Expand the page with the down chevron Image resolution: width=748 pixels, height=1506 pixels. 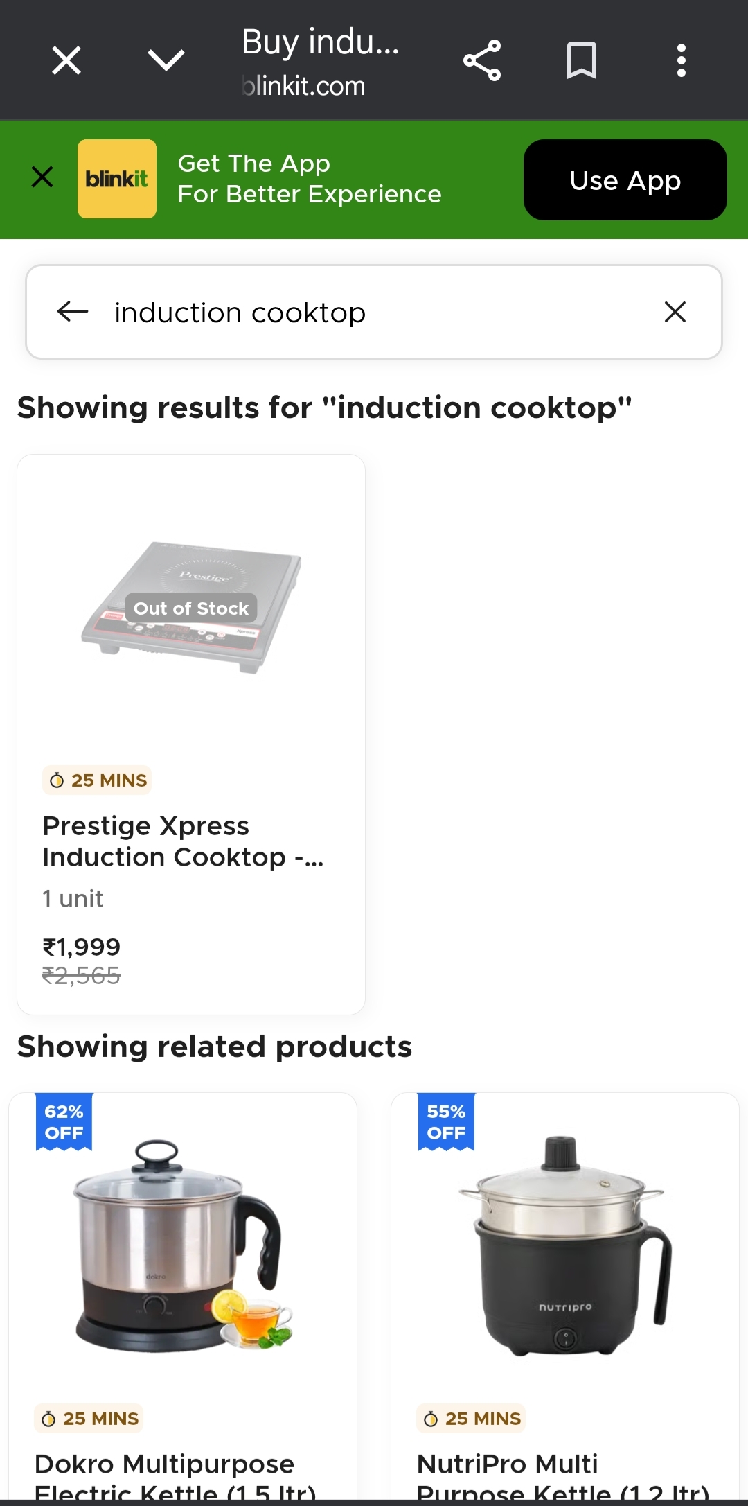(x=166, y=60)
